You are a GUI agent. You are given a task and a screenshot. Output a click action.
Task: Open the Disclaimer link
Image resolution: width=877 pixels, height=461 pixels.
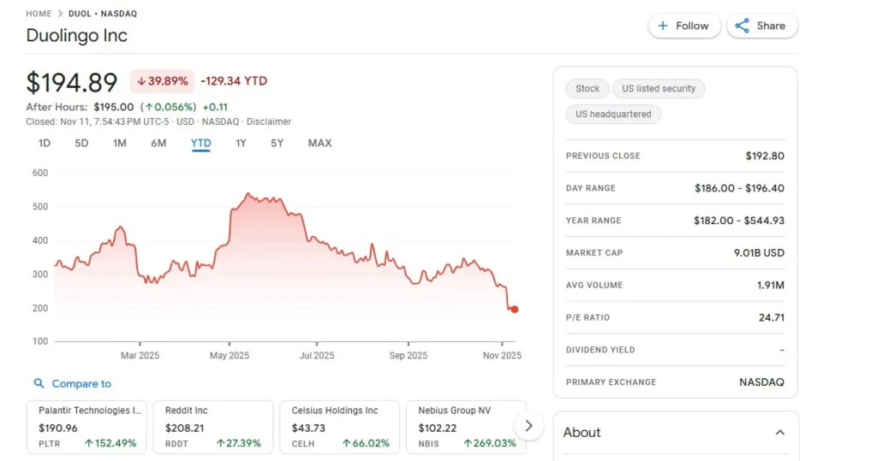[x=269, y=121]
